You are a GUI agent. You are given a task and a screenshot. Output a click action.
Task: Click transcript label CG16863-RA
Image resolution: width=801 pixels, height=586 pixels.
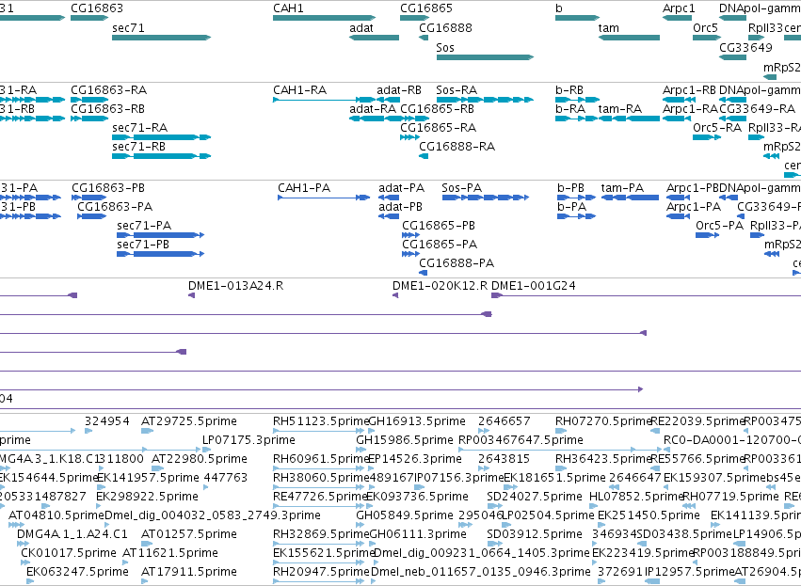[108, 90]
